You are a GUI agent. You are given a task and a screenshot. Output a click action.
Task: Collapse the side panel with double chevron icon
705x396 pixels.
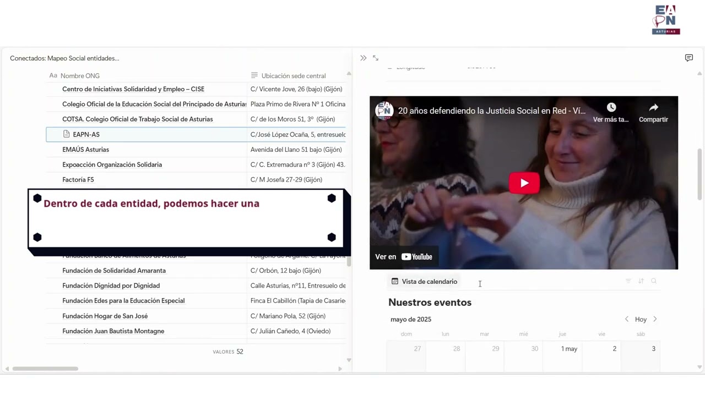coord(363,58)
